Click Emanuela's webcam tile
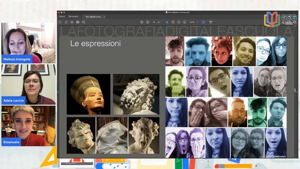Image resolution: width=300 pixels, height=169 pixels. coord(28,126)
